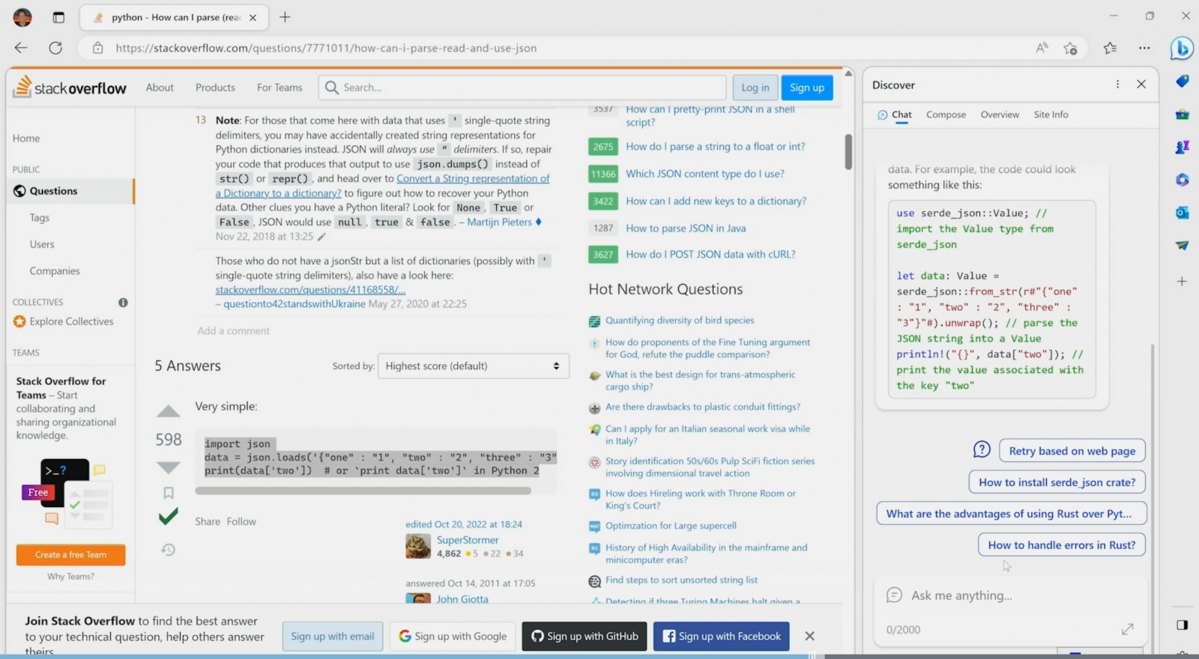
Task: Sign up with Google
Action: 453,637
